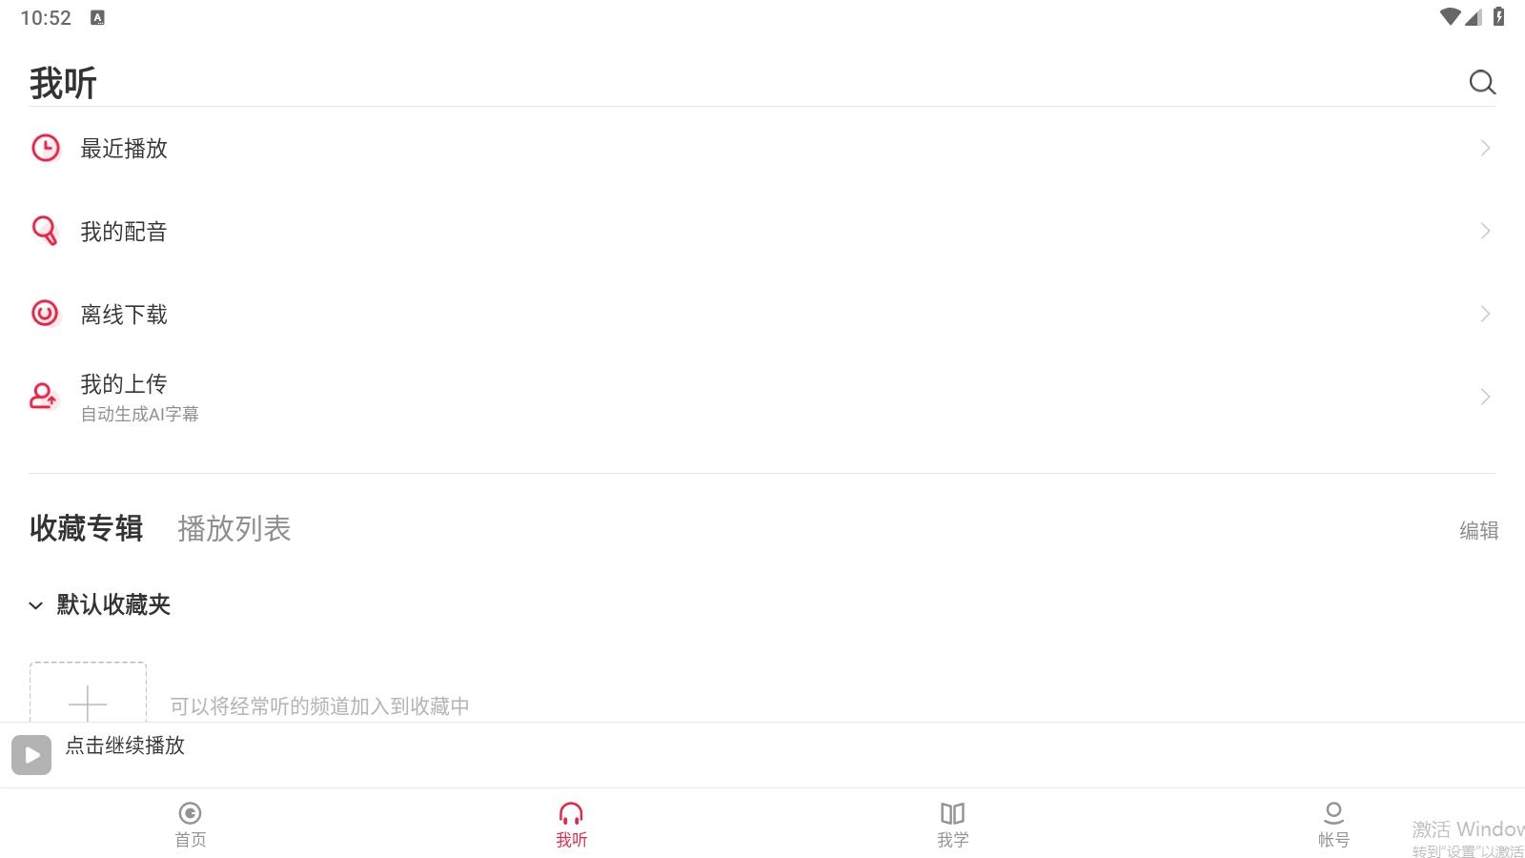Open 我的上传 with its right chevron
The height and width of the screenshot is (858, 1525).
point(1485,397)
